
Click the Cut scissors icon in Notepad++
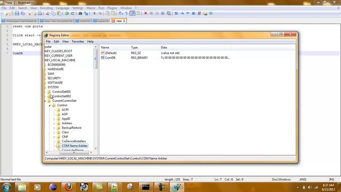click(x=47, y=13)
